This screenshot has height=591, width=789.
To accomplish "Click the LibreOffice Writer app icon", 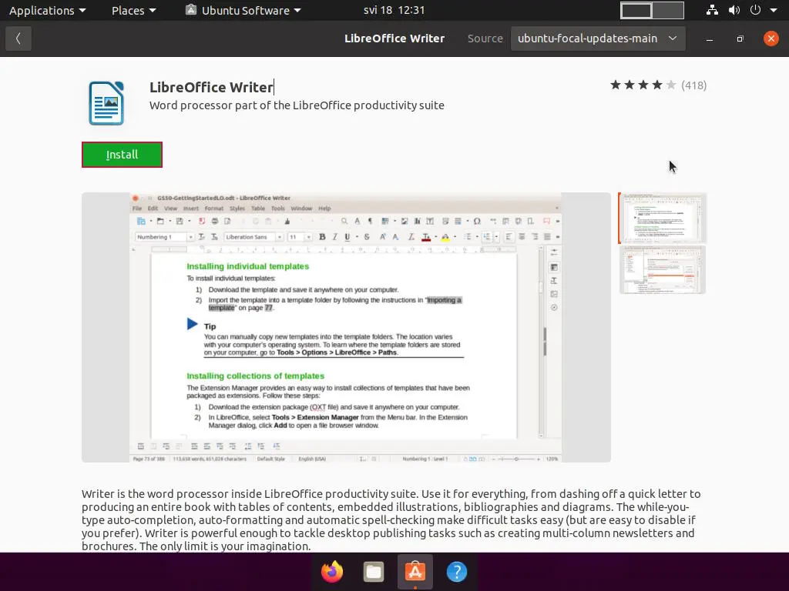I will point(106,103).
